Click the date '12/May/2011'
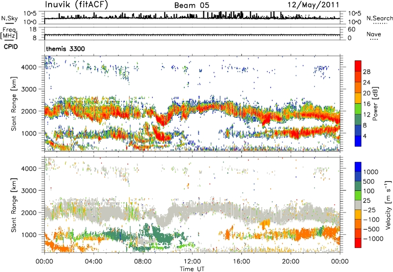 point(313,5)
